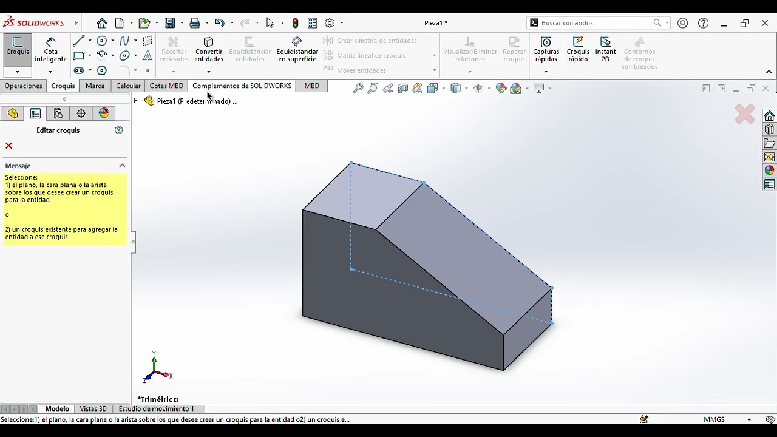Viewport: 777px width, 437px height.
Task: Toggle Capturas rápidas quick snaps
Action: (x=546, y=49)
